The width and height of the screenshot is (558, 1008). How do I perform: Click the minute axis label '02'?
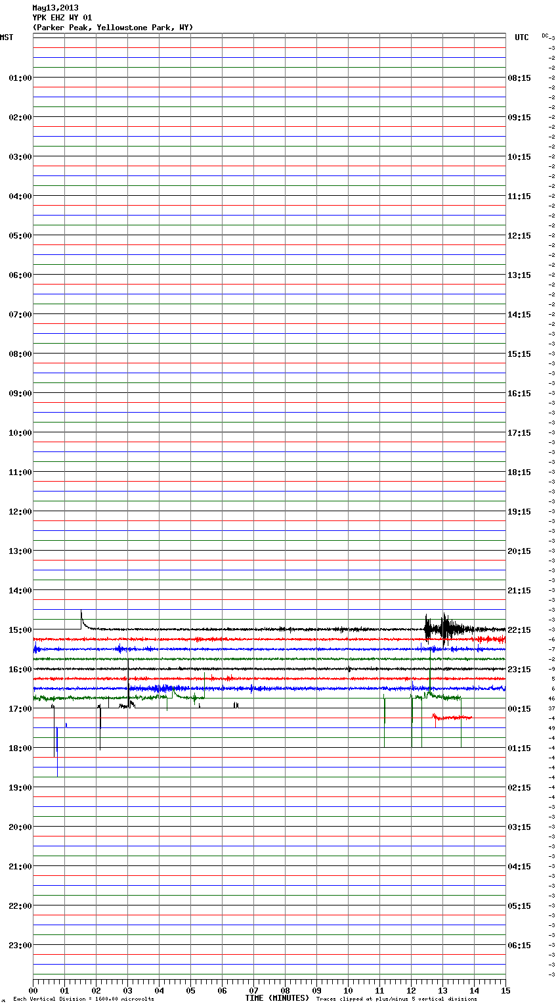(96, 991)
